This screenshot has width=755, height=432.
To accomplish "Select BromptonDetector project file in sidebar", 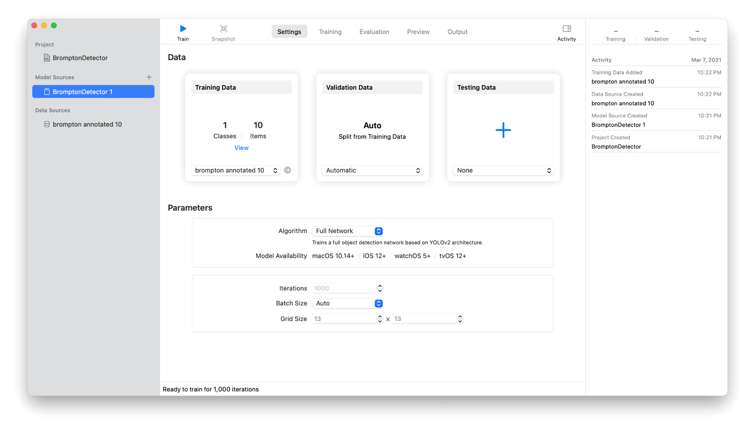I will coord(80,58).
